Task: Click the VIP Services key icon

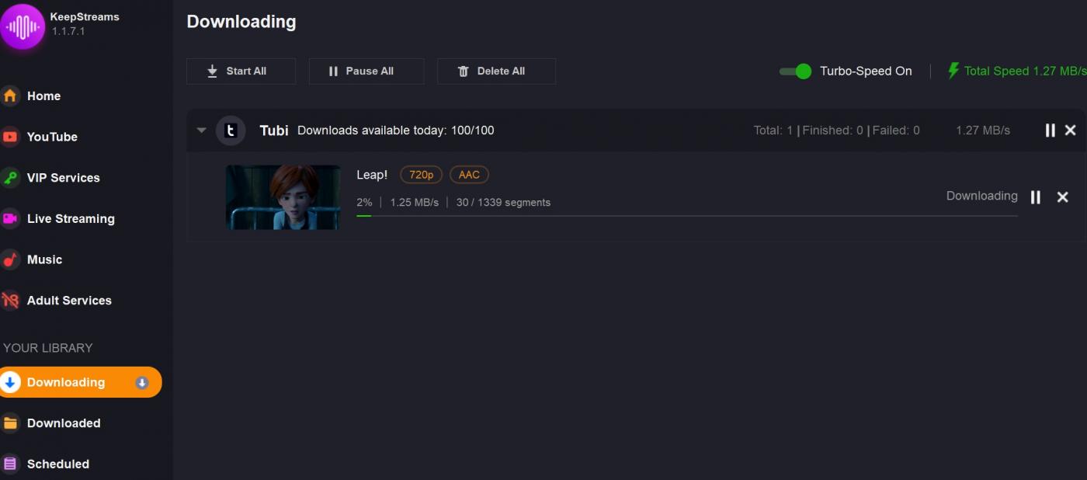Action: pos(9,178)
